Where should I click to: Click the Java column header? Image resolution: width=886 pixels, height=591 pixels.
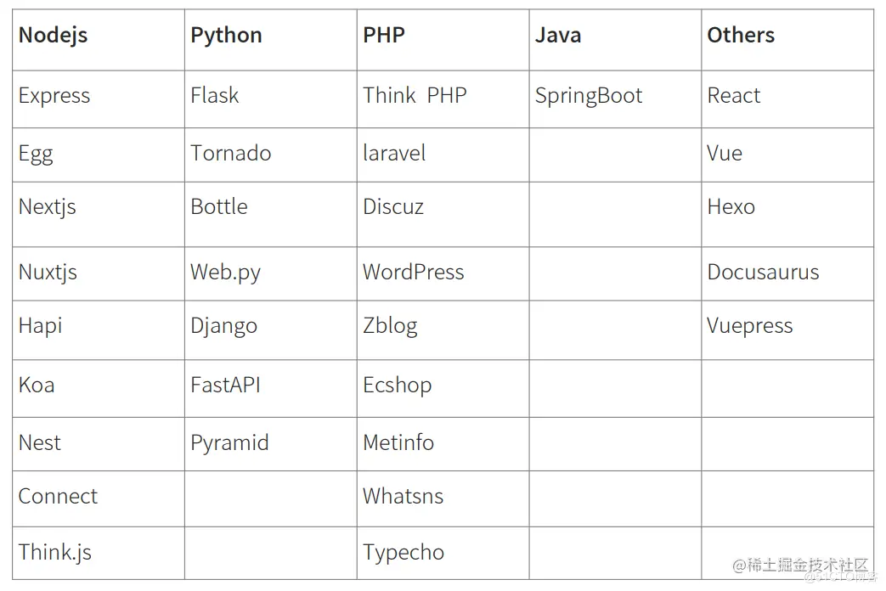click(558, 36)
